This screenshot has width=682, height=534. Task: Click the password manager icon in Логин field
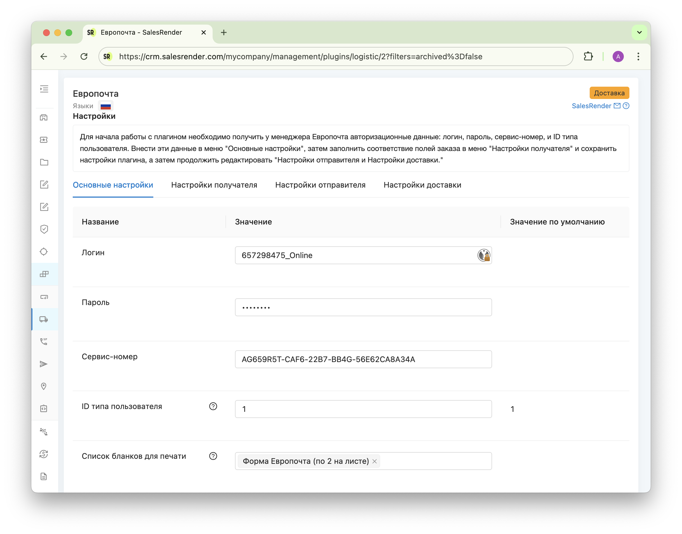click(484, 256)
